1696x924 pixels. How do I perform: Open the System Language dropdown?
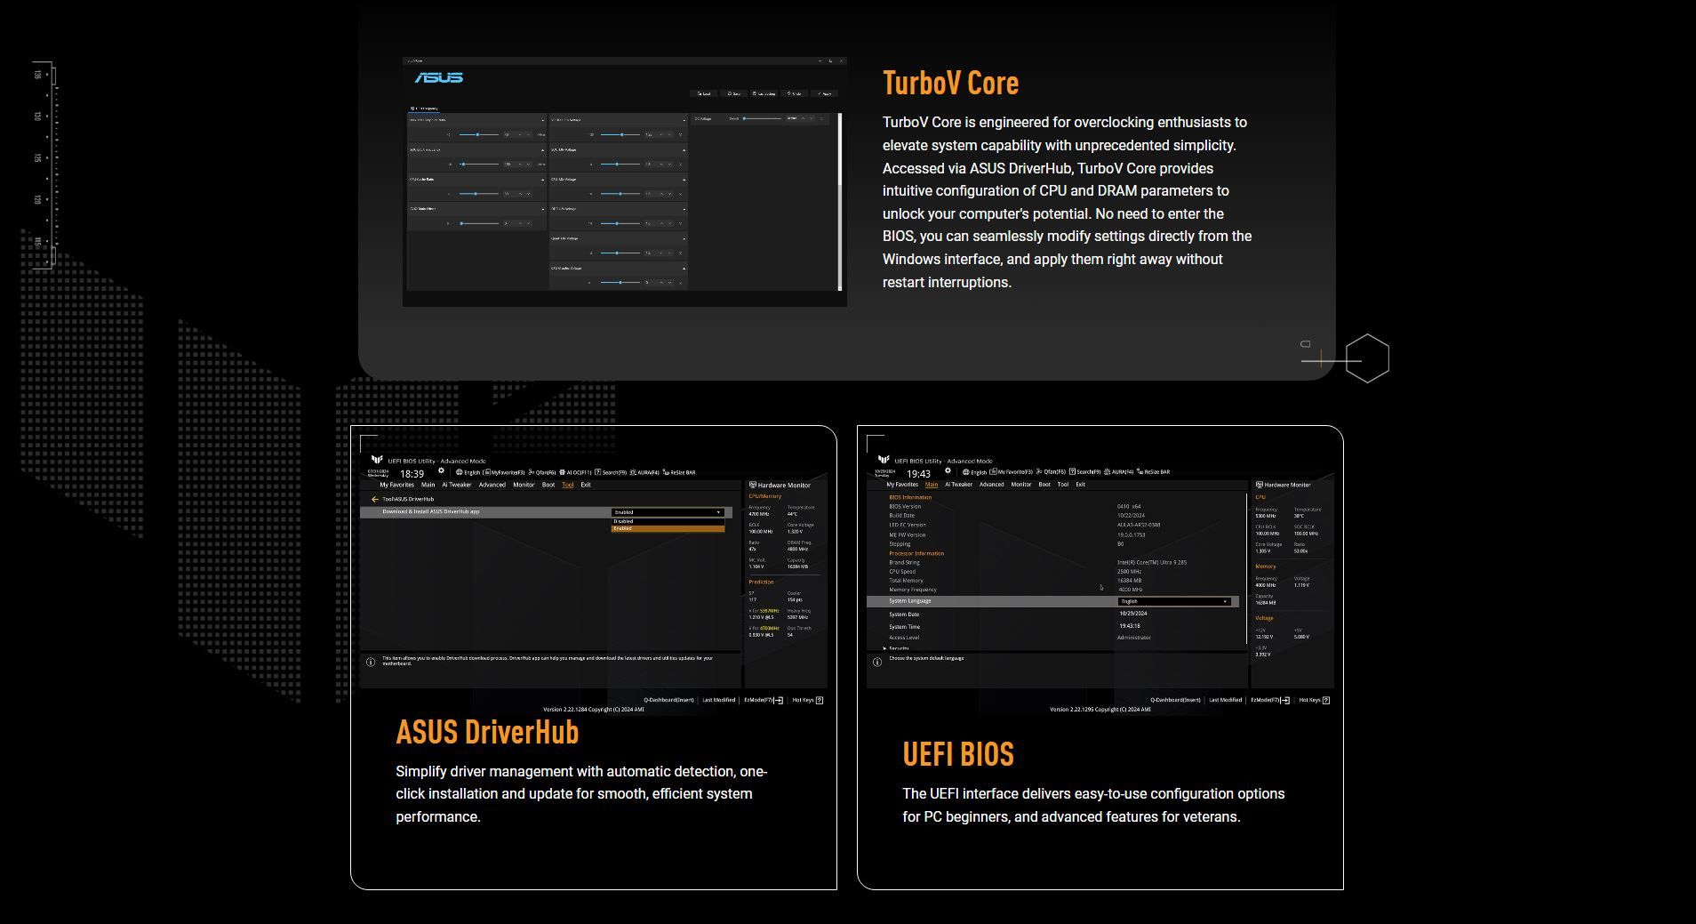tap(1174, 602)
